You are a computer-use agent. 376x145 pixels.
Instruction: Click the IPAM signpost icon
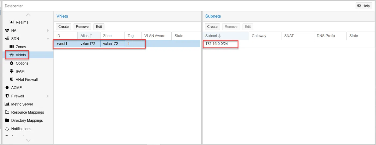coord(12,72)
